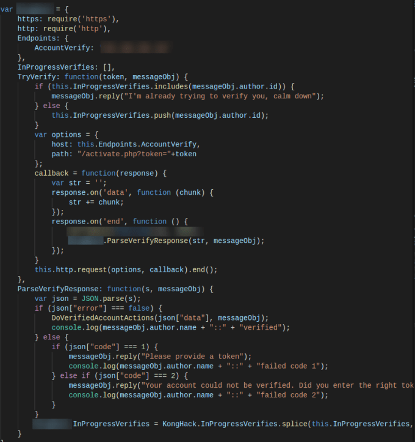Click the '} else if (json["code"] === 2)' line
415x442 pixels.
point(120,375)
